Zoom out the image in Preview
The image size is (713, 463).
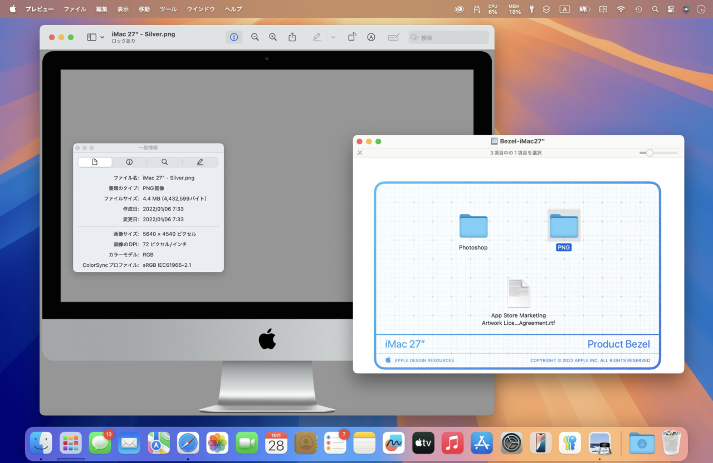[x=255, y=37]
